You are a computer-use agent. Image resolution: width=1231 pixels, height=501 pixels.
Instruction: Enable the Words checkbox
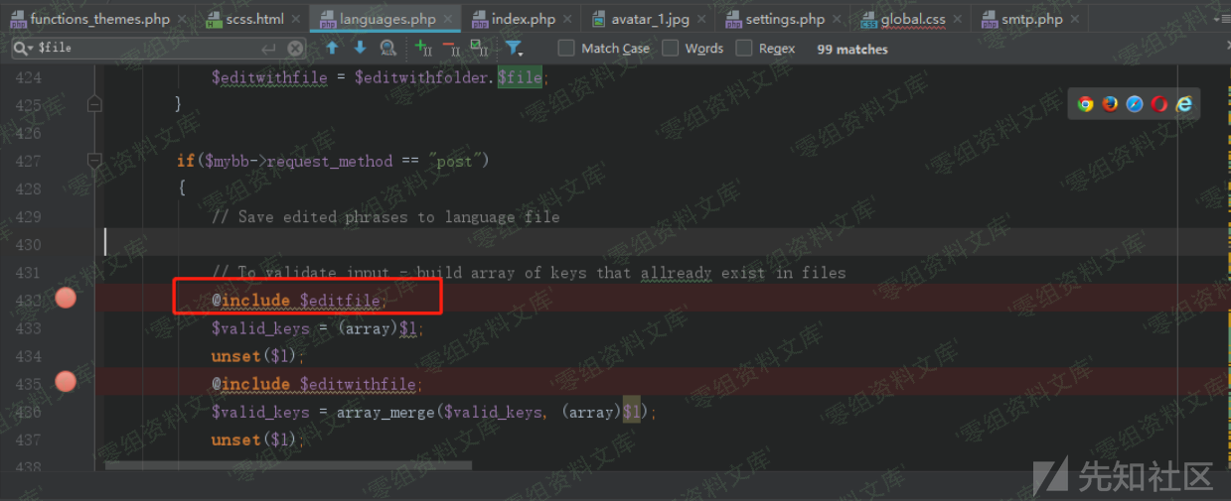671,48
